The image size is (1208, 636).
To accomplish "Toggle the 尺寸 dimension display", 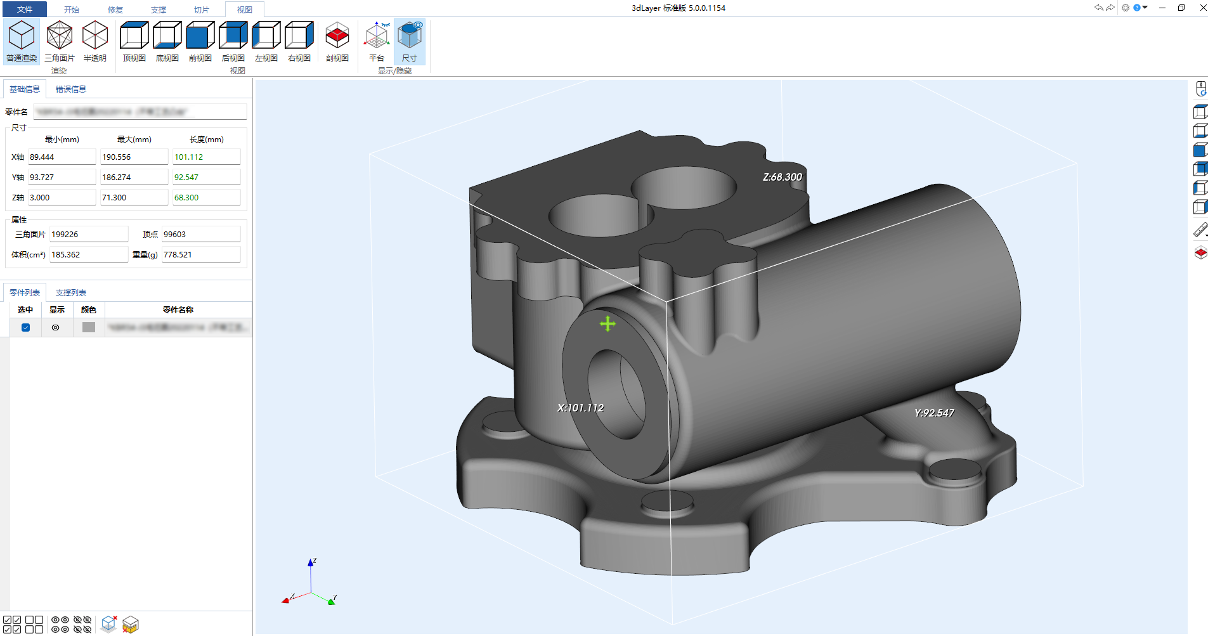I will point(410,41).
